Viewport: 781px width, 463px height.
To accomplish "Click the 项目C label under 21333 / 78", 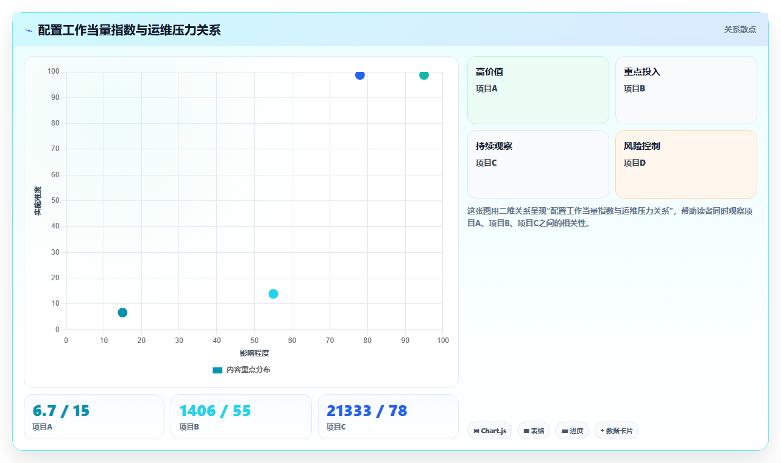I will 336,427.
